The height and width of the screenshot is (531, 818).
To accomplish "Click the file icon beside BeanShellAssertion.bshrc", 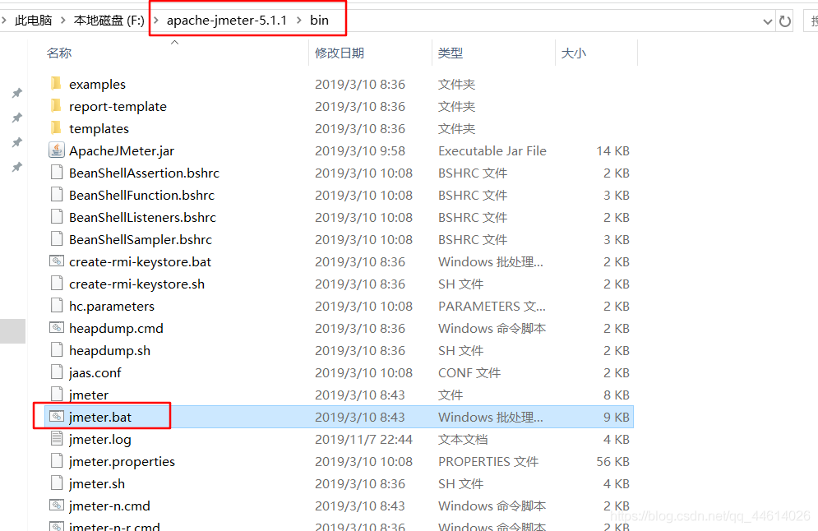I will tap(57, 172).
